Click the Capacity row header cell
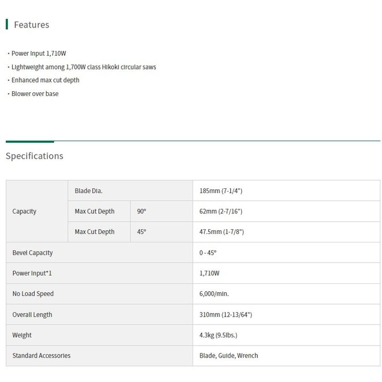The image size is (382, 382). point(37,211)
